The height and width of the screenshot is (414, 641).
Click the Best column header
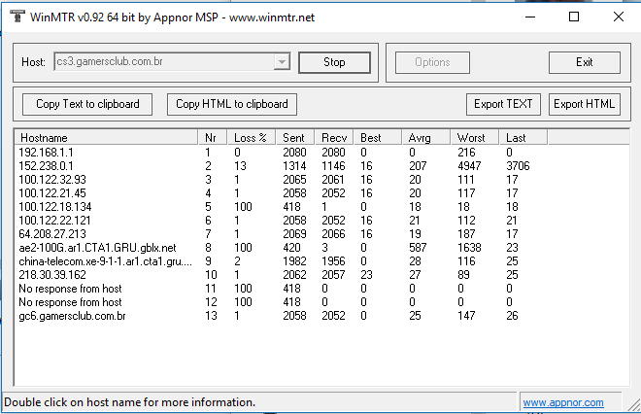pos(378,138)
